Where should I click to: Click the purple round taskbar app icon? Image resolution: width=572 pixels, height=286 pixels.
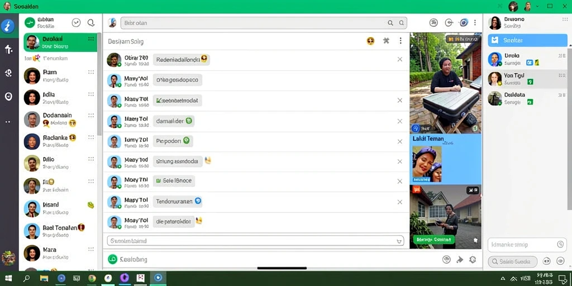pyautogui.click(x=124, y=278)
